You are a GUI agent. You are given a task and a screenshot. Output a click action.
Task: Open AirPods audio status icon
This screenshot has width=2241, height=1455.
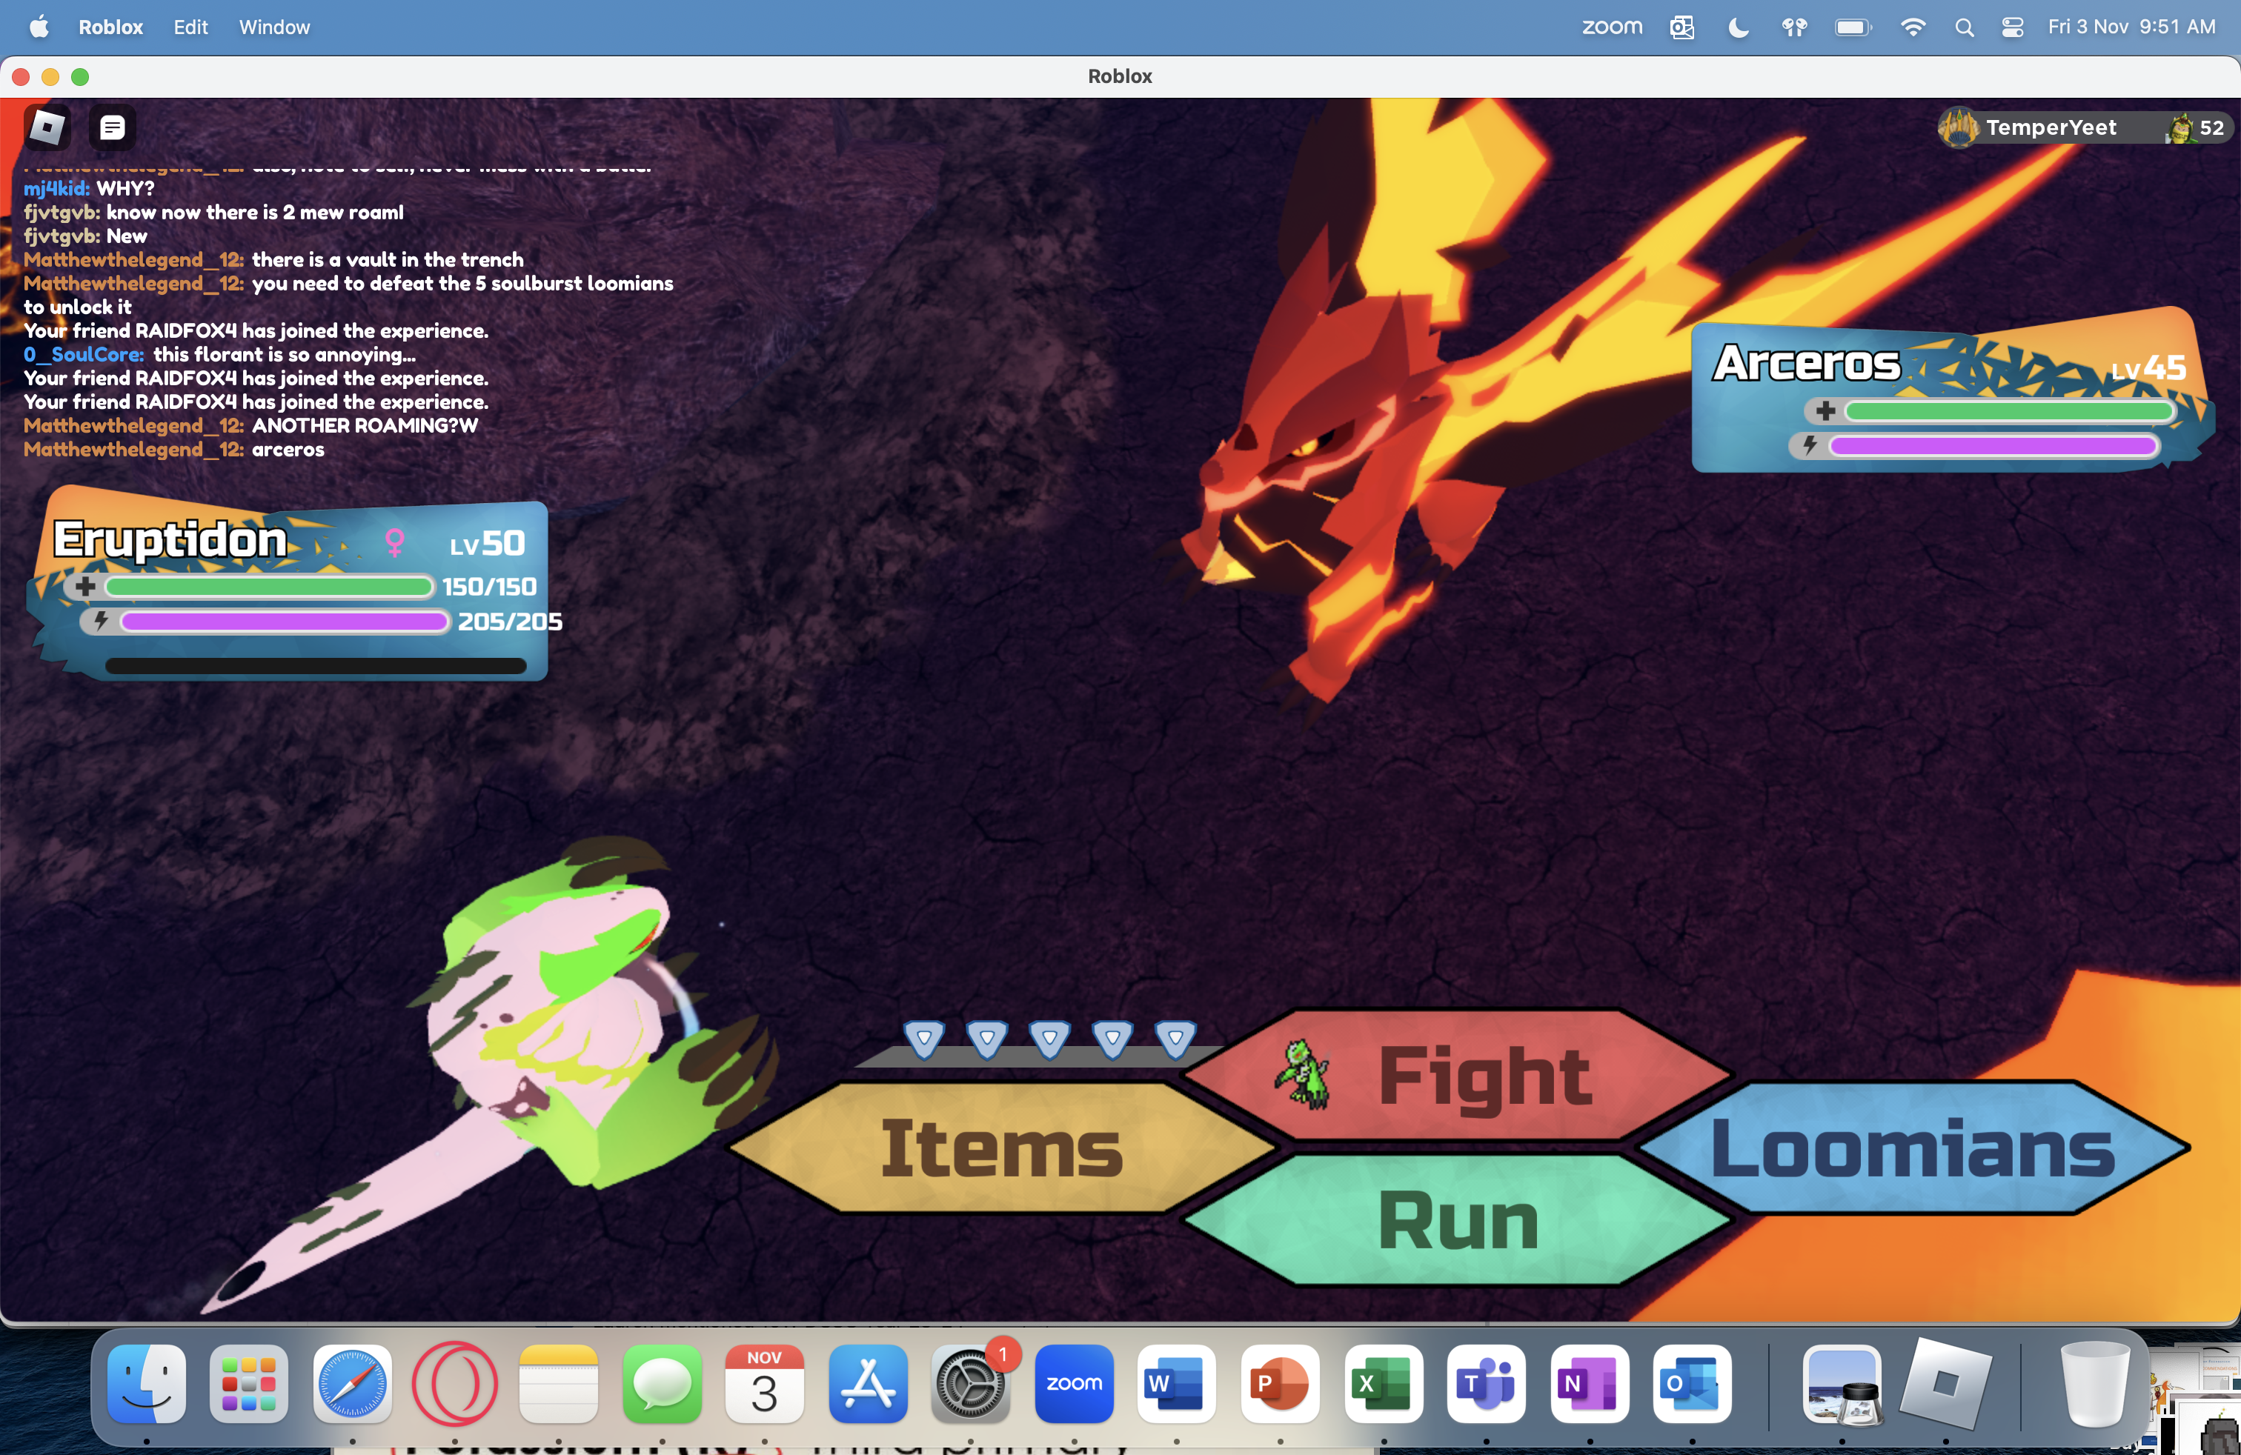(x=1795, y=27)
